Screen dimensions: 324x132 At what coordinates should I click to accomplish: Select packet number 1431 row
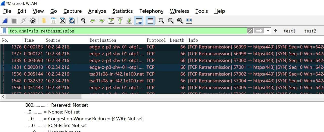coord(162,67)
